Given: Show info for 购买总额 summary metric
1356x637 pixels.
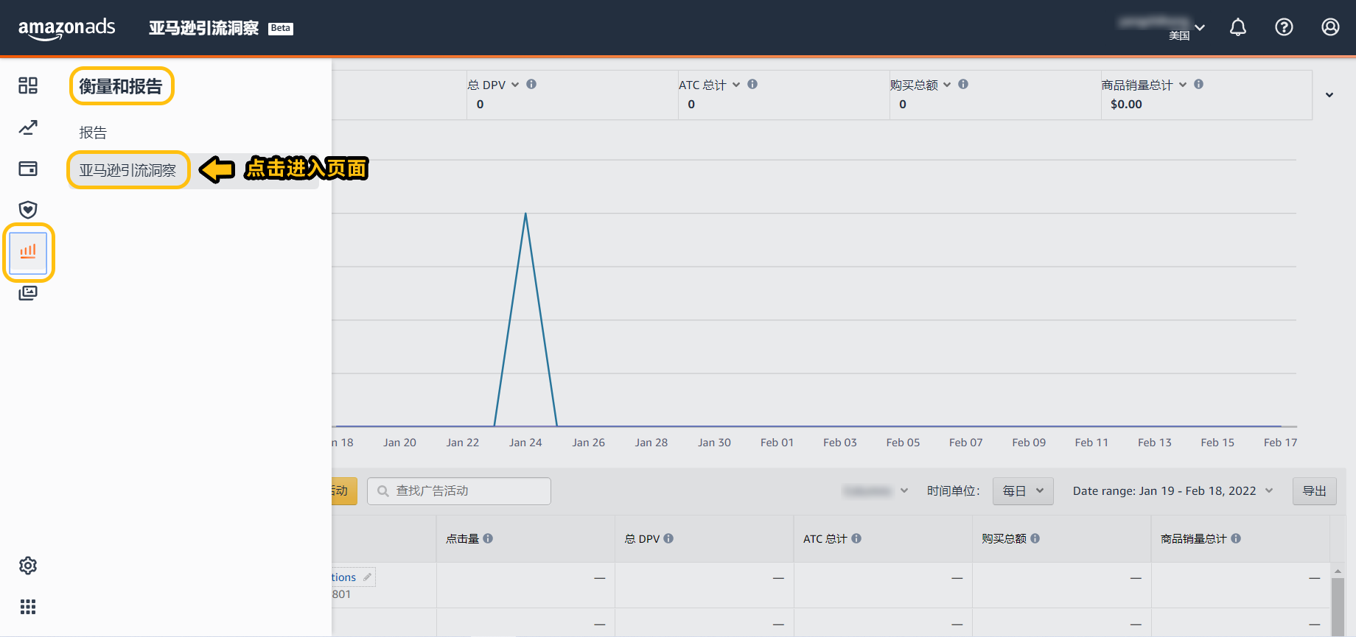Looking at the screenshot, I should [x=963, y=84].
